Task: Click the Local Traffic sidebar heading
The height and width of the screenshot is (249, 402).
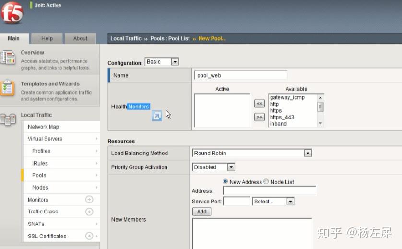Action: (36, 115)
